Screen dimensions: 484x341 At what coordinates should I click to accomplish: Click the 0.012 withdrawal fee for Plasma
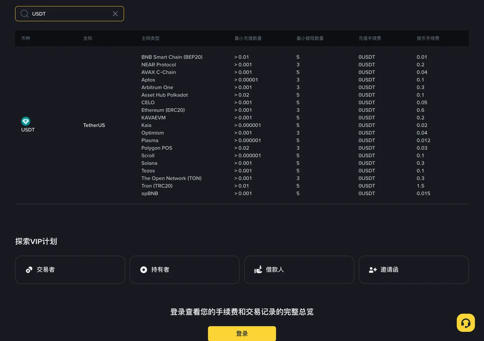click(x=423, y=141)
